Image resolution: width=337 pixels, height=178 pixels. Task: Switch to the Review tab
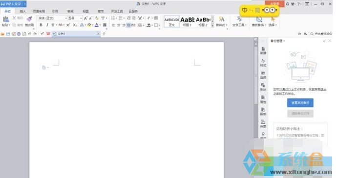(x=70, y=11)
